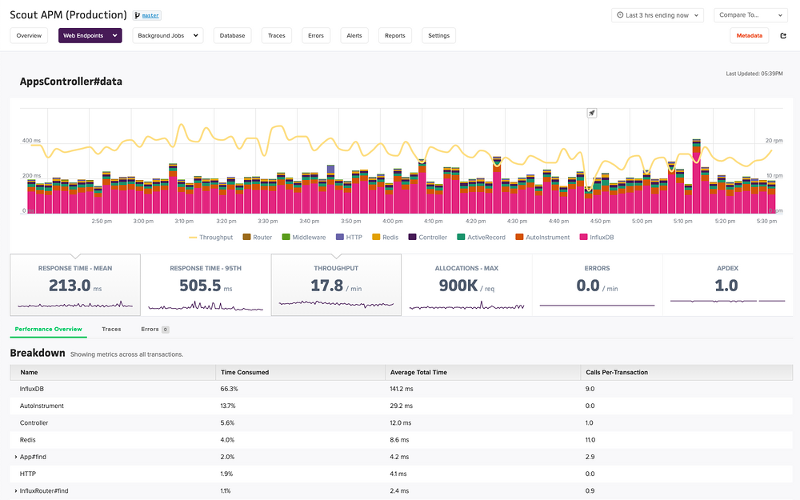Switch to the Traces tab below metrics

[x=111, y=329]
